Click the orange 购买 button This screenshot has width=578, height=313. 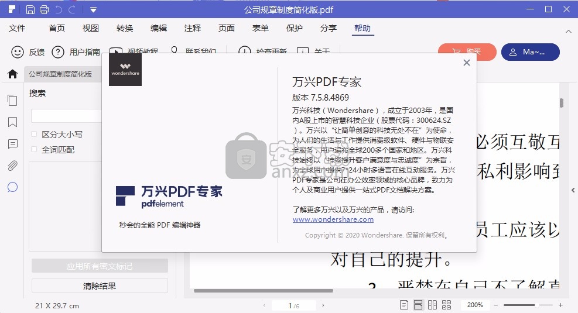(467, 52)
